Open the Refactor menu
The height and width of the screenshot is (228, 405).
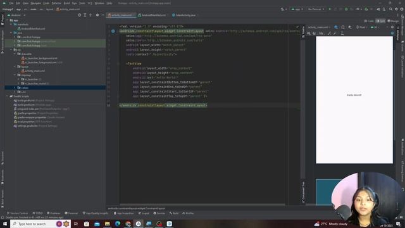click(x=56, y=3)
